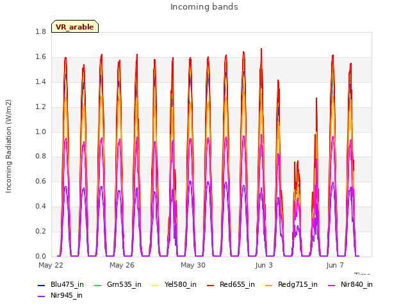
Task: Click the Incoming bands chart title
Action: (x=204, y=7)
